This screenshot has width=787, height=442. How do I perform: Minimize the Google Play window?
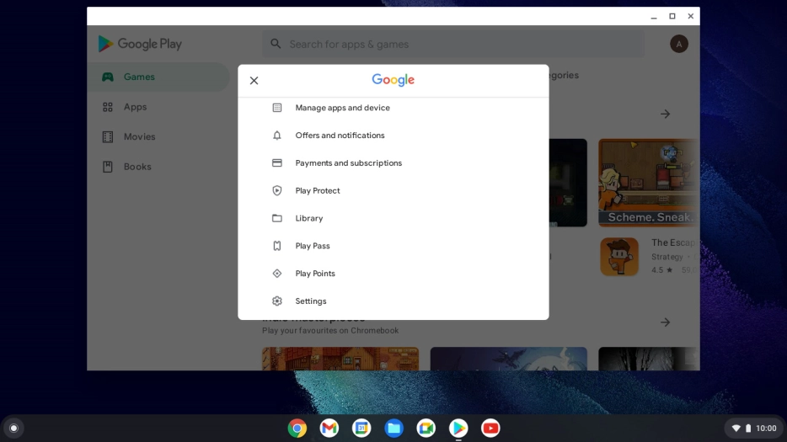654,17
